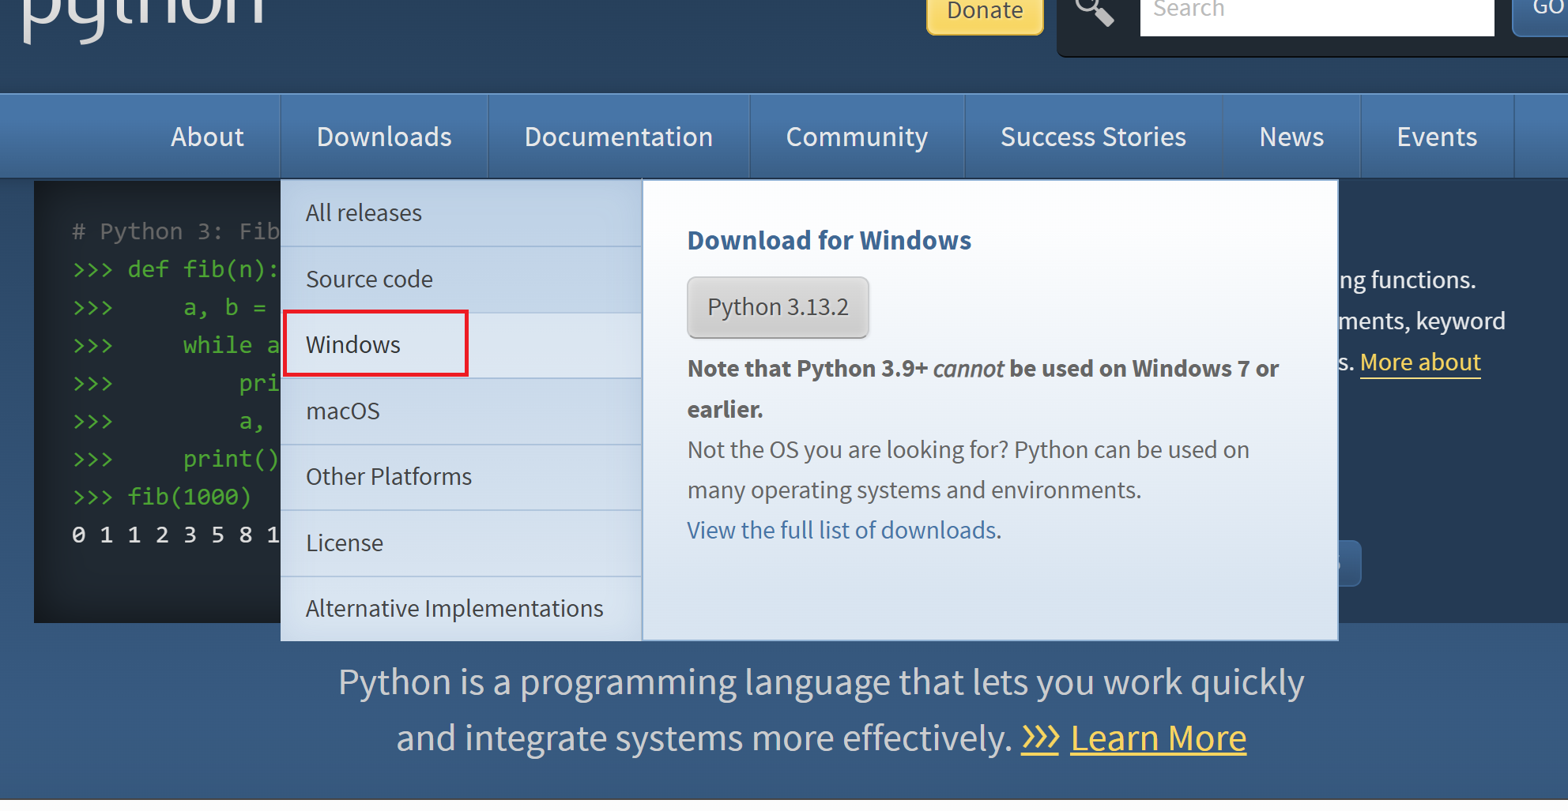Select All releases from Downloads submenu
Viewport: 1568px width, 811px height.
pyautogui.click(x=461, y=213)
